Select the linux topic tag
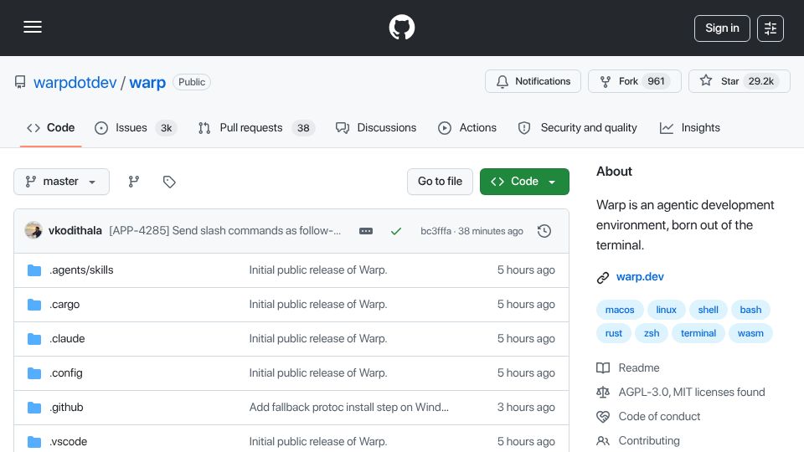804x452 pixels. tap(666, 310)
